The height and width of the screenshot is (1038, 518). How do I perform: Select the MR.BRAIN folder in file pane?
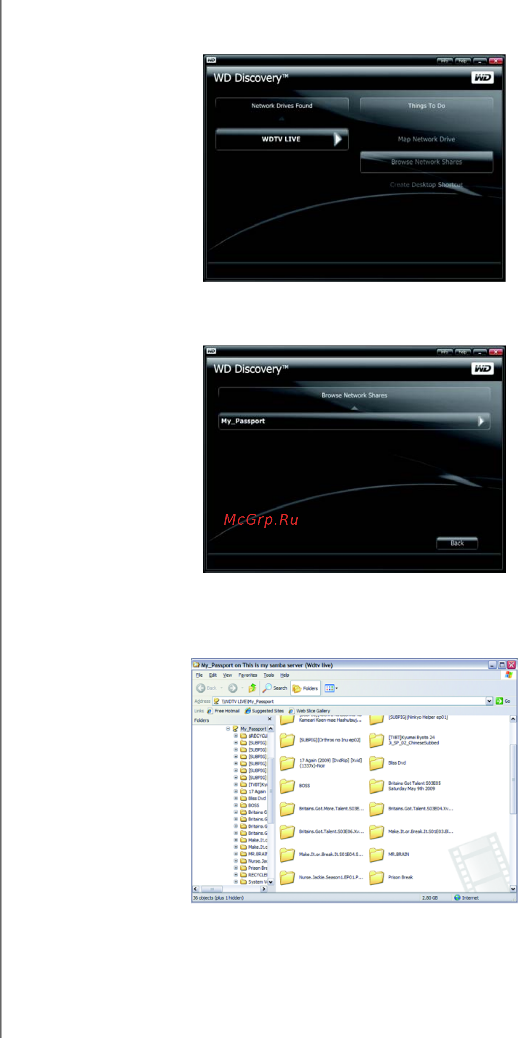click(x=377, y=855)
